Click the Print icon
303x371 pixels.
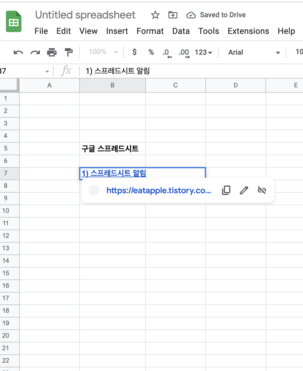point(52,52)
